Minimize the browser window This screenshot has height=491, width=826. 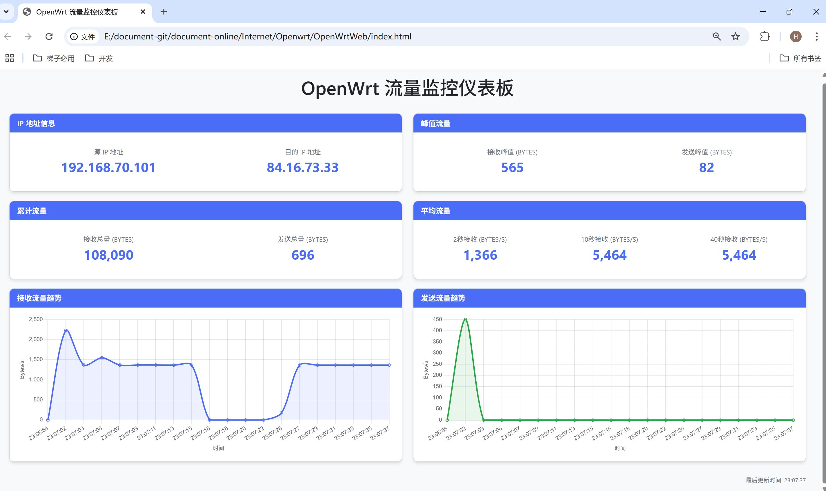[763, 12]
